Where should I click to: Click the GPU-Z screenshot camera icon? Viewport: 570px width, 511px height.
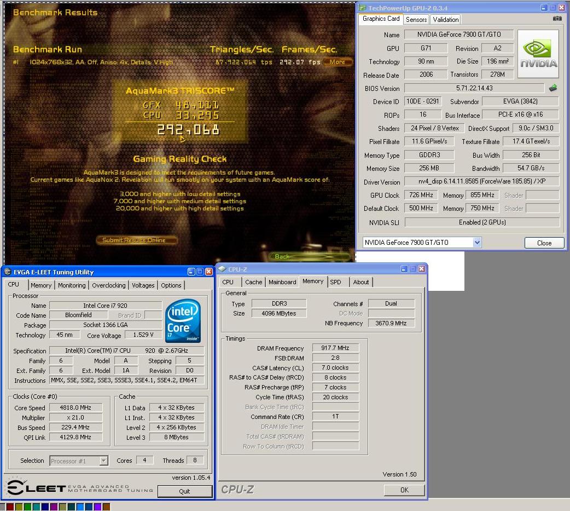tap(557, 18)
